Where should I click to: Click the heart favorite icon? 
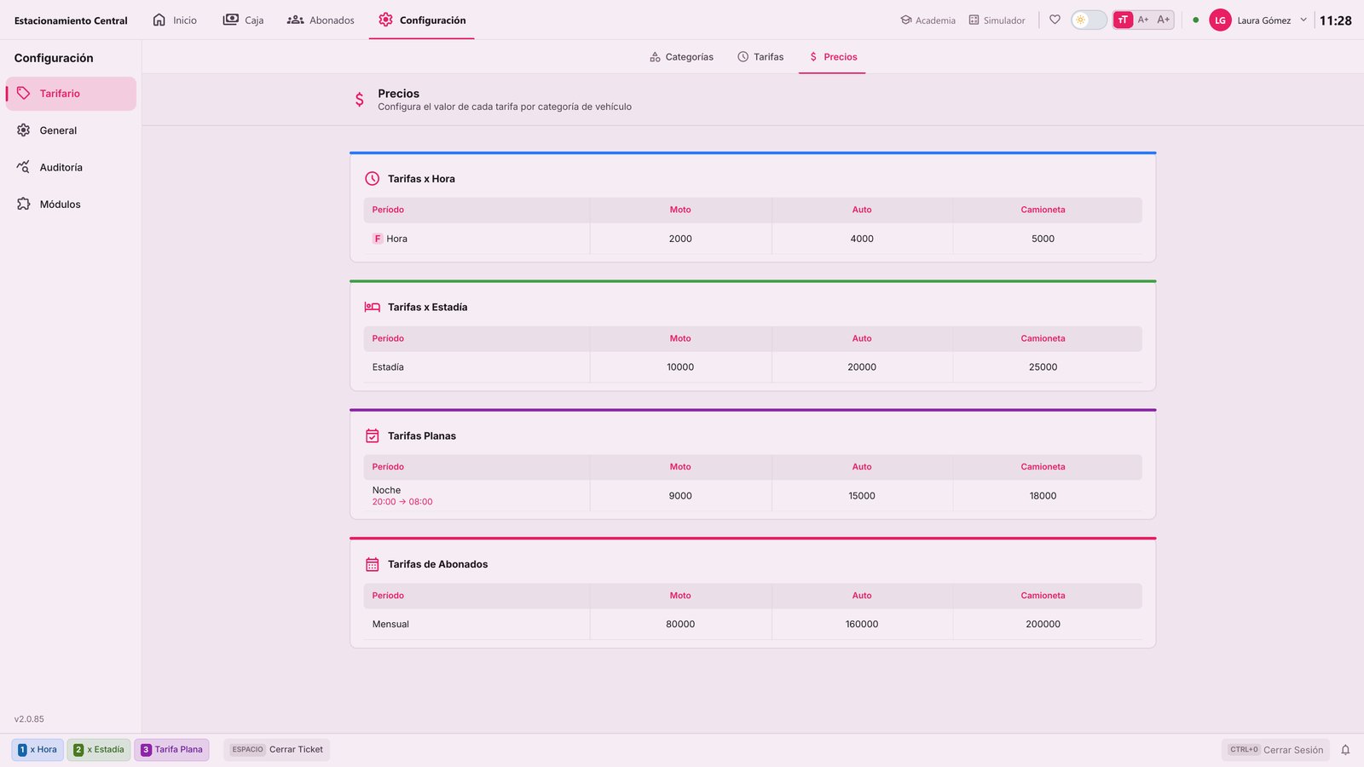coord(1055,20)
